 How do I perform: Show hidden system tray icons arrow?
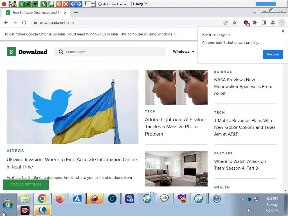point(242,199)
